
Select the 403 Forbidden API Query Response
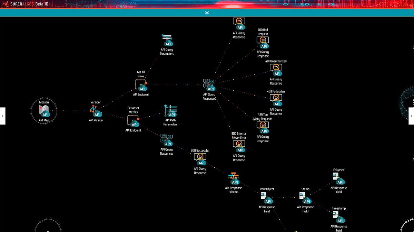coord(276,101)
